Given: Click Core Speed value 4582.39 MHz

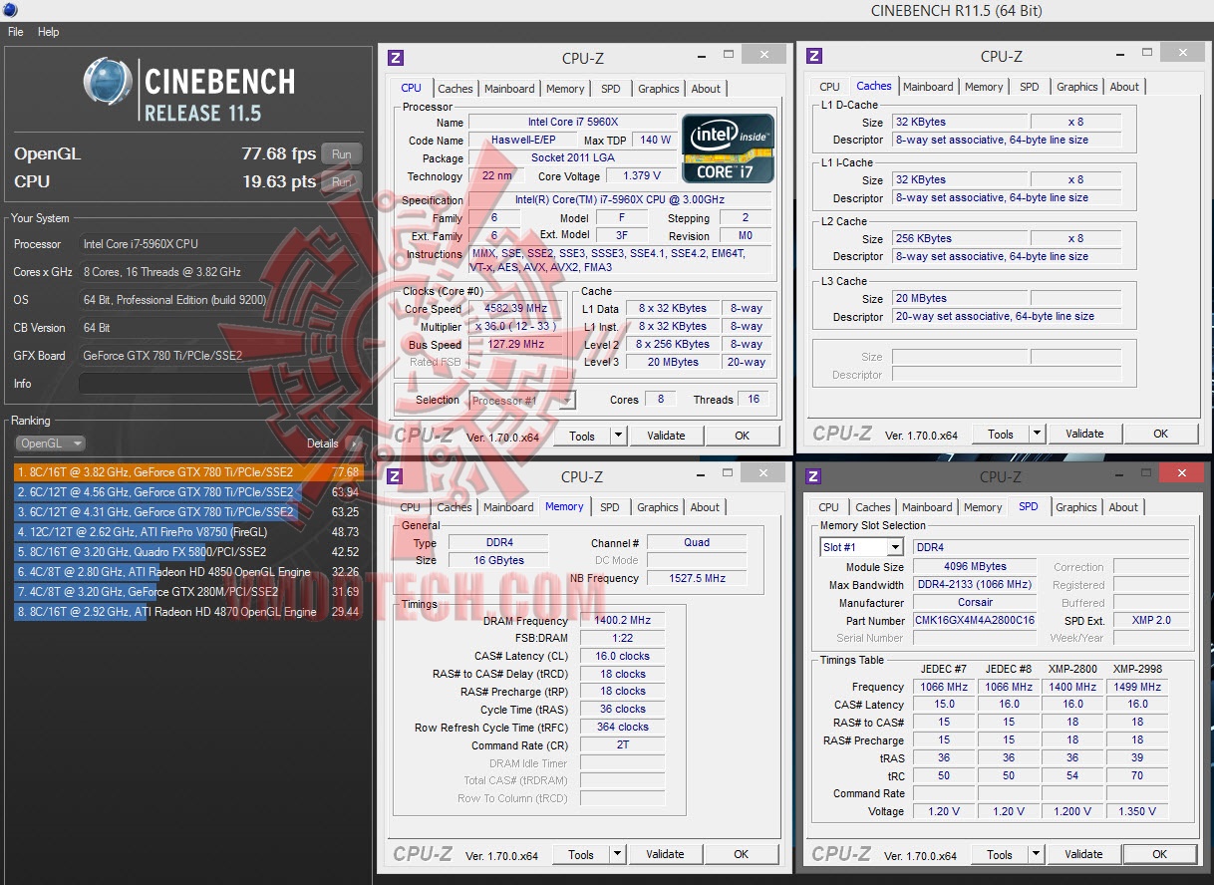Looking at the screenshot, I should (x=515, y=309).
